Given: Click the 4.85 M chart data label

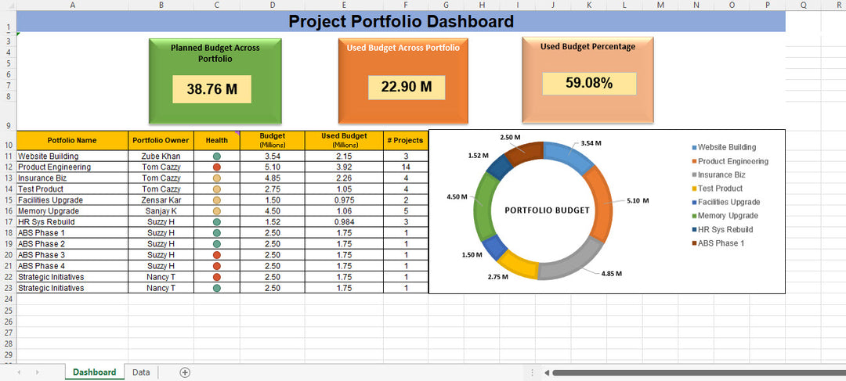Looking at the screenshot, I should 612,274.
